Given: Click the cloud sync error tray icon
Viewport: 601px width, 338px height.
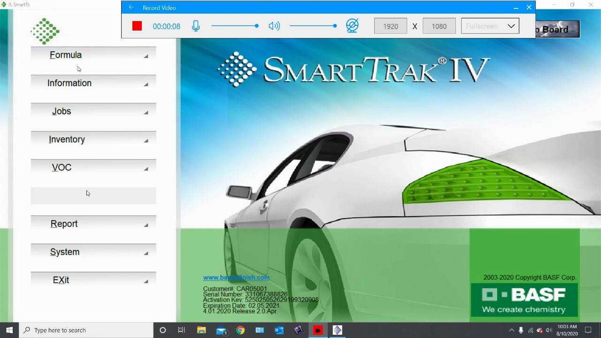Looking at the screenshot, I should pos(539,330).
